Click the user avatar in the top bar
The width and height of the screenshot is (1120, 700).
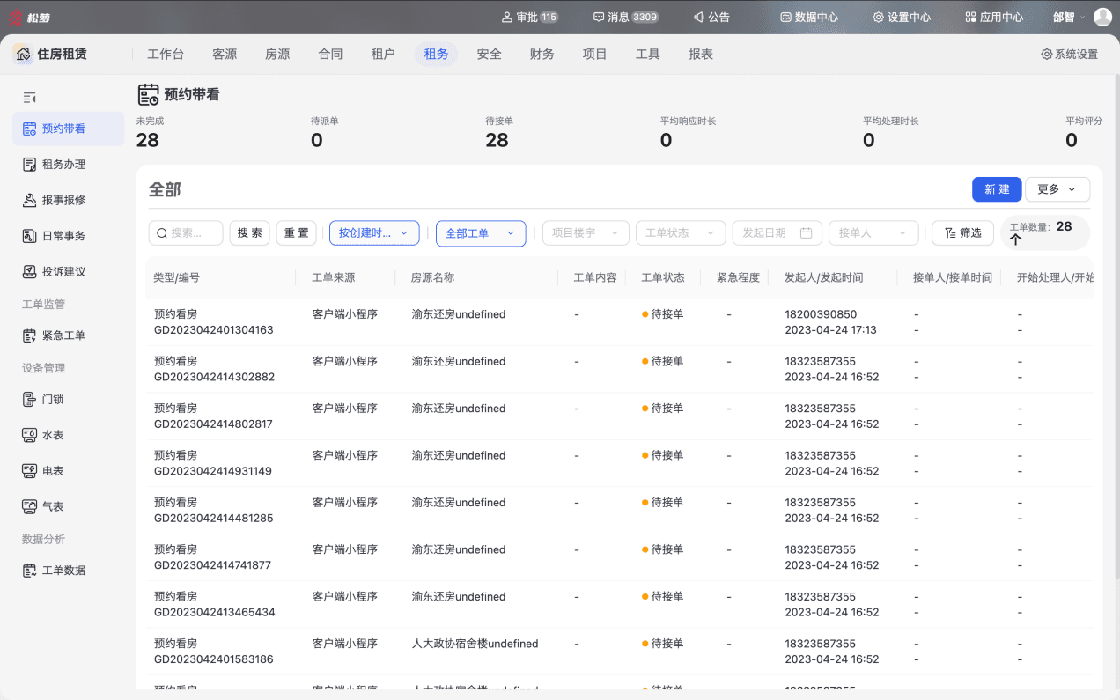(1102, 17)
